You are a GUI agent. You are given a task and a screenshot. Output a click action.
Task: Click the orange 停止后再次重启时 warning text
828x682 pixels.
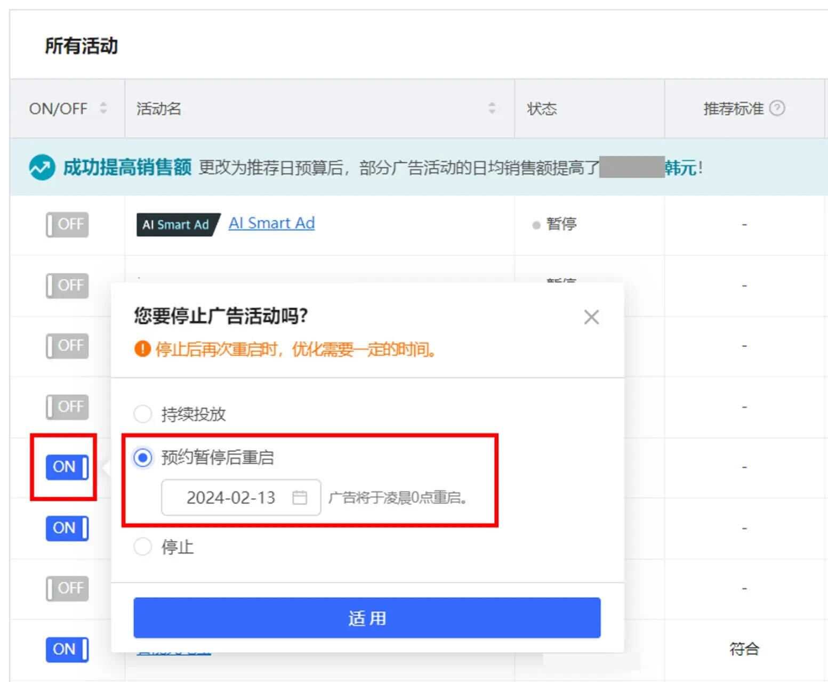[x=298, y=350]
